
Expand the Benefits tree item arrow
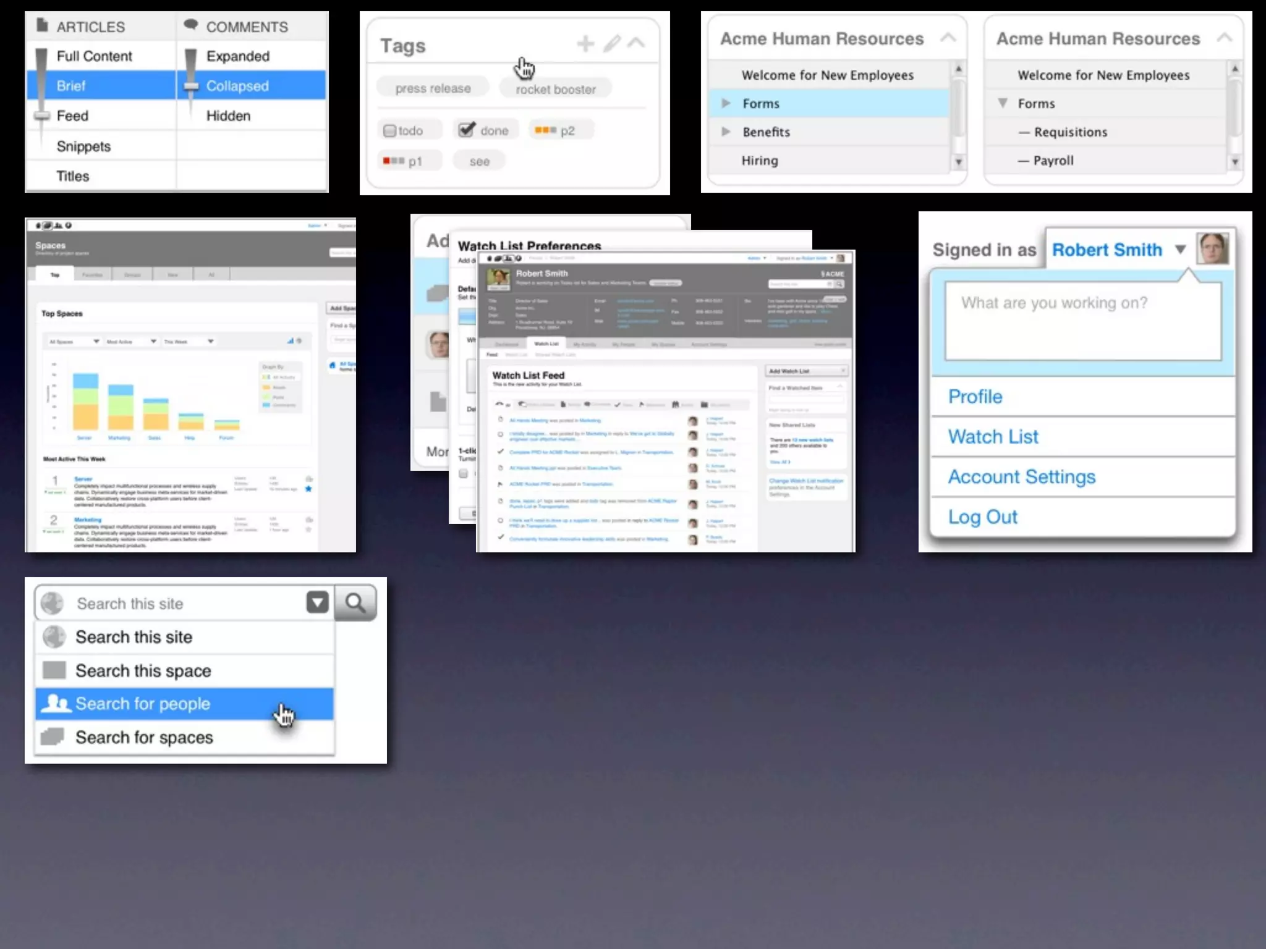tap(726, 132)
